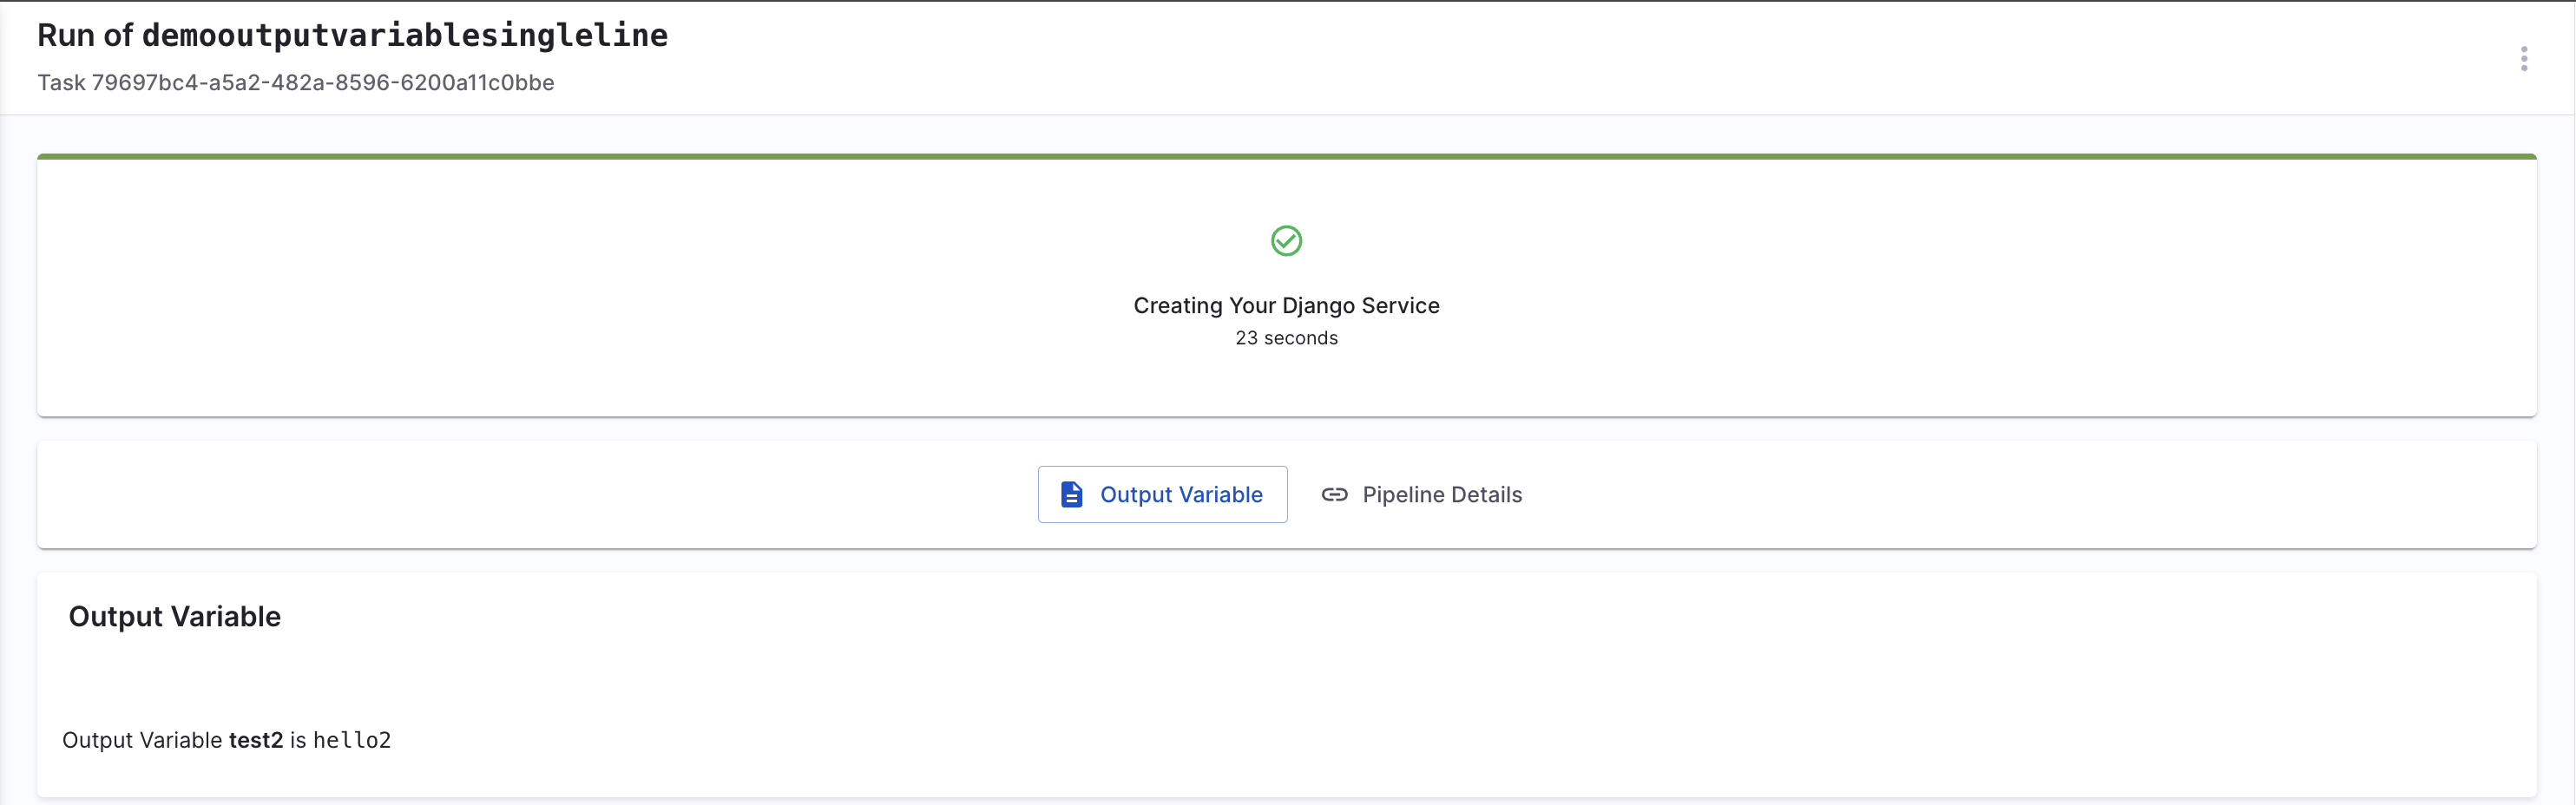Click the 'Run of' text in page header
The width and height of the screenshot is (2576, 805).
(x=84, y=36)
